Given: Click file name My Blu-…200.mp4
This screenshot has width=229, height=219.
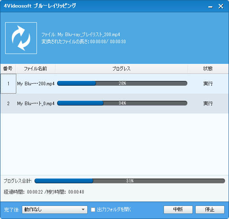Looking at the screenshot, I should click(36, 84).
